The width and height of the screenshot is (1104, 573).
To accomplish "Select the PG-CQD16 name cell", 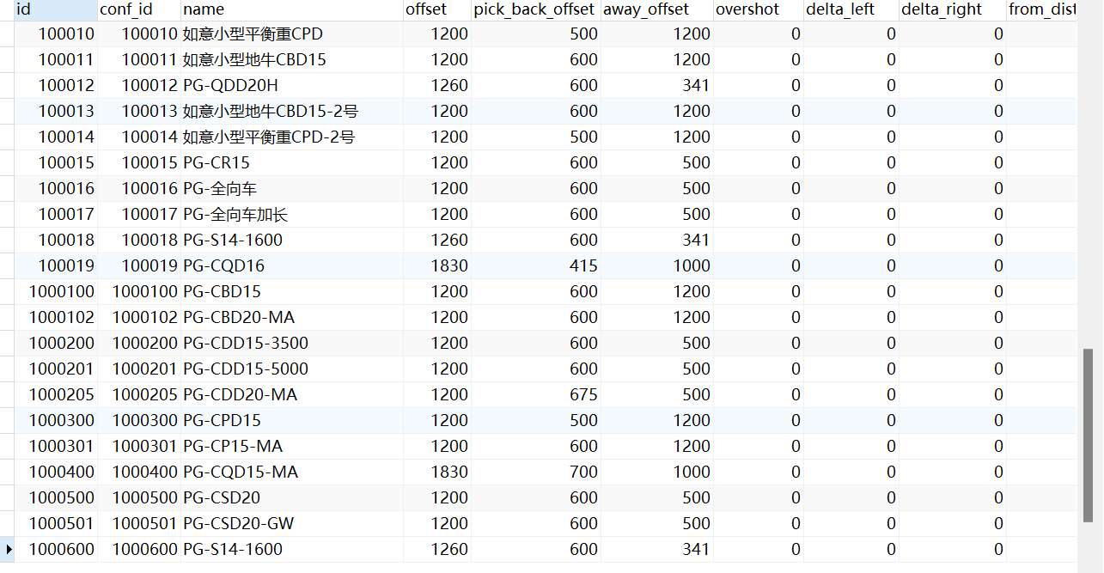I will pos(292,265).
